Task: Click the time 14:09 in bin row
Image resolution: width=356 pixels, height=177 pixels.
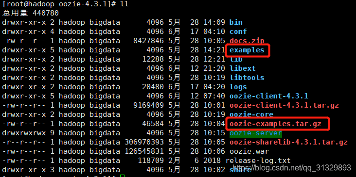Action: pos(214,22)
